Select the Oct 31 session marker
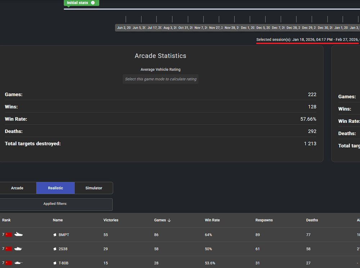 [185, 28]
